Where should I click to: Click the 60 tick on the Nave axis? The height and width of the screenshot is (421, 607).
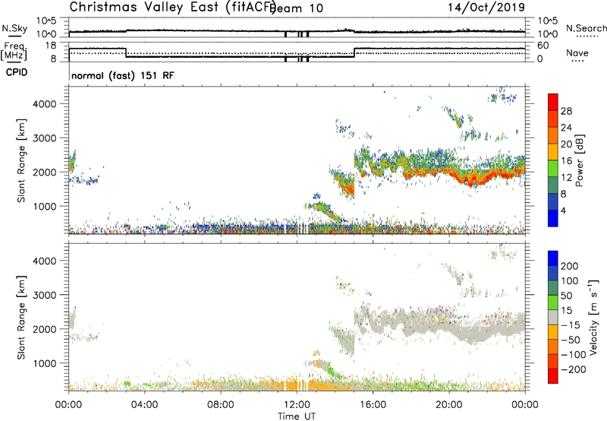[543, 46]
